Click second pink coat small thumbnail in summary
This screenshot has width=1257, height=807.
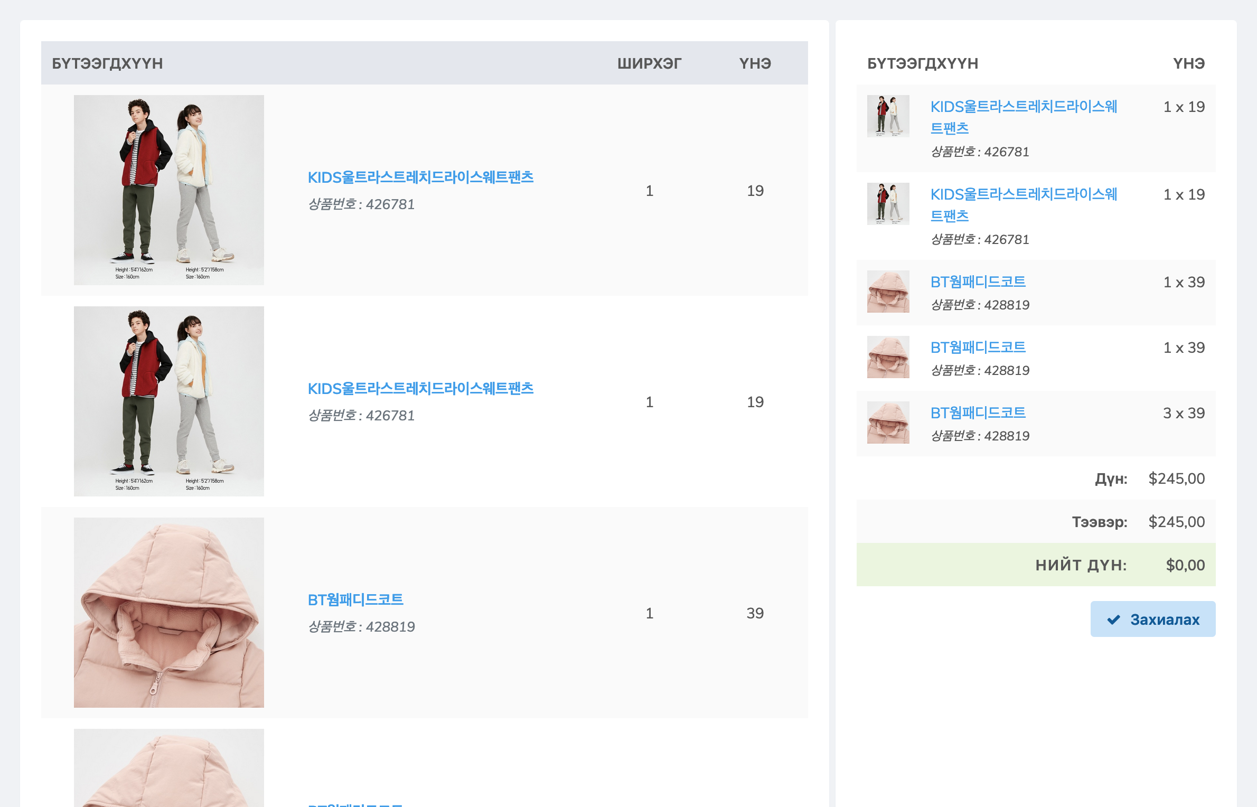click(x=888, y=357)
